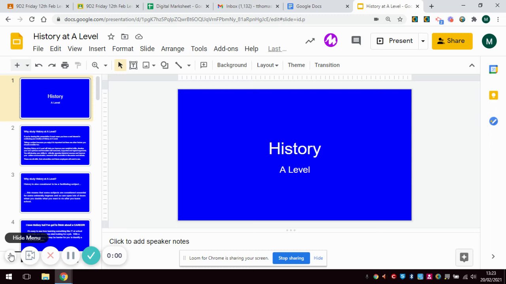Pause the Loom recording
506x284 pixels.
click(x=71, y=256)
